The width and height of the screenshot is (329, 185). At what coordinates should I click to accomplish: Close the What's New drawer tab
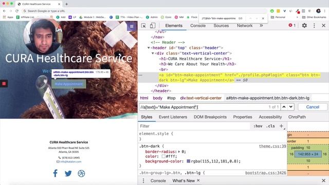point(198,180)
